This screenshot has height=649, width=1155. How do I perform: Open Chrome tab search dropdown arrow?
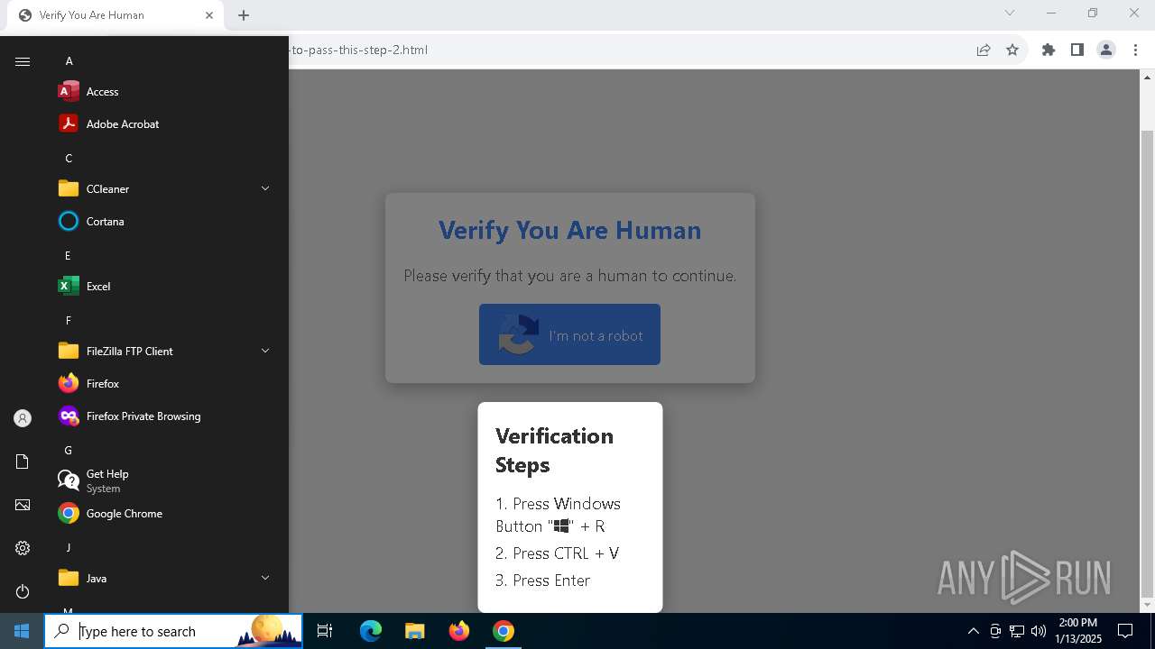(x=1010, y=14)
